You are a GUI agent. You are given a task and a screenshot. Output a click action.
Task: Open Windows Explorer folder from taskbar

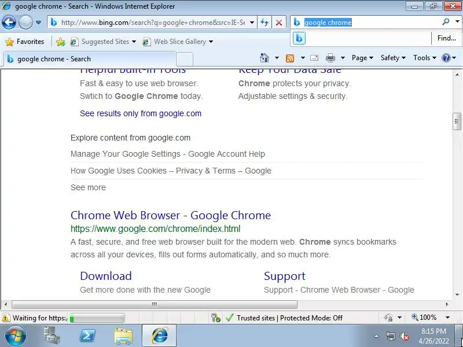coord(123,336)
